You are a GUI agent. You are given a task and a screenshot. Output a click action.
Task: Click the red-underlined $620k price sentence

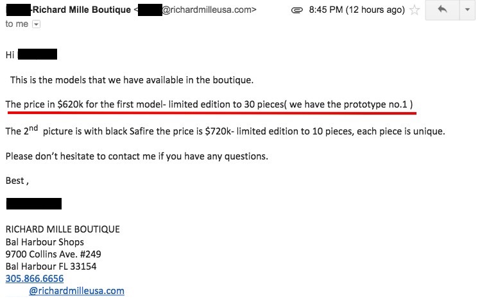point(209,104)
